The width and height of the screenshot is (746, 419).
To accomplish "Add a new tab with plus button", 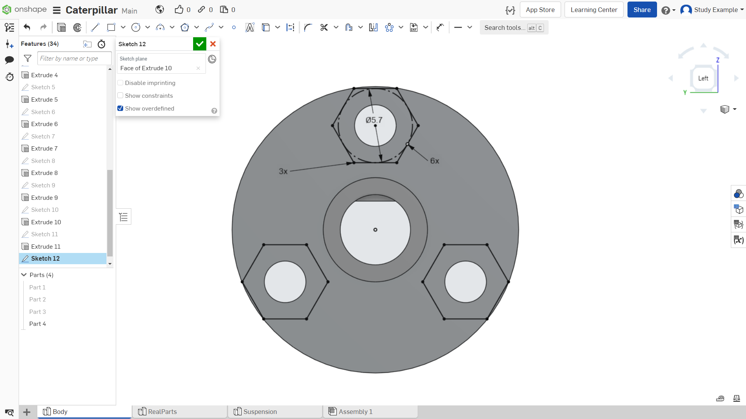I will click(27, 412).
